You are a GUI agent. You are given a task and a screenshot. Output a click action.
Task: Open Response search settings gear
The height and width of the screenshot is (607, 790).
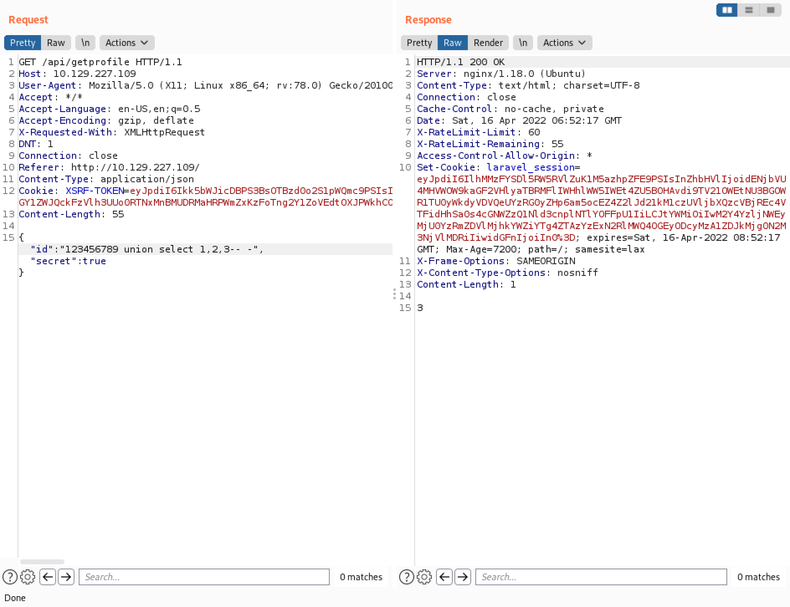coord(424,577)
